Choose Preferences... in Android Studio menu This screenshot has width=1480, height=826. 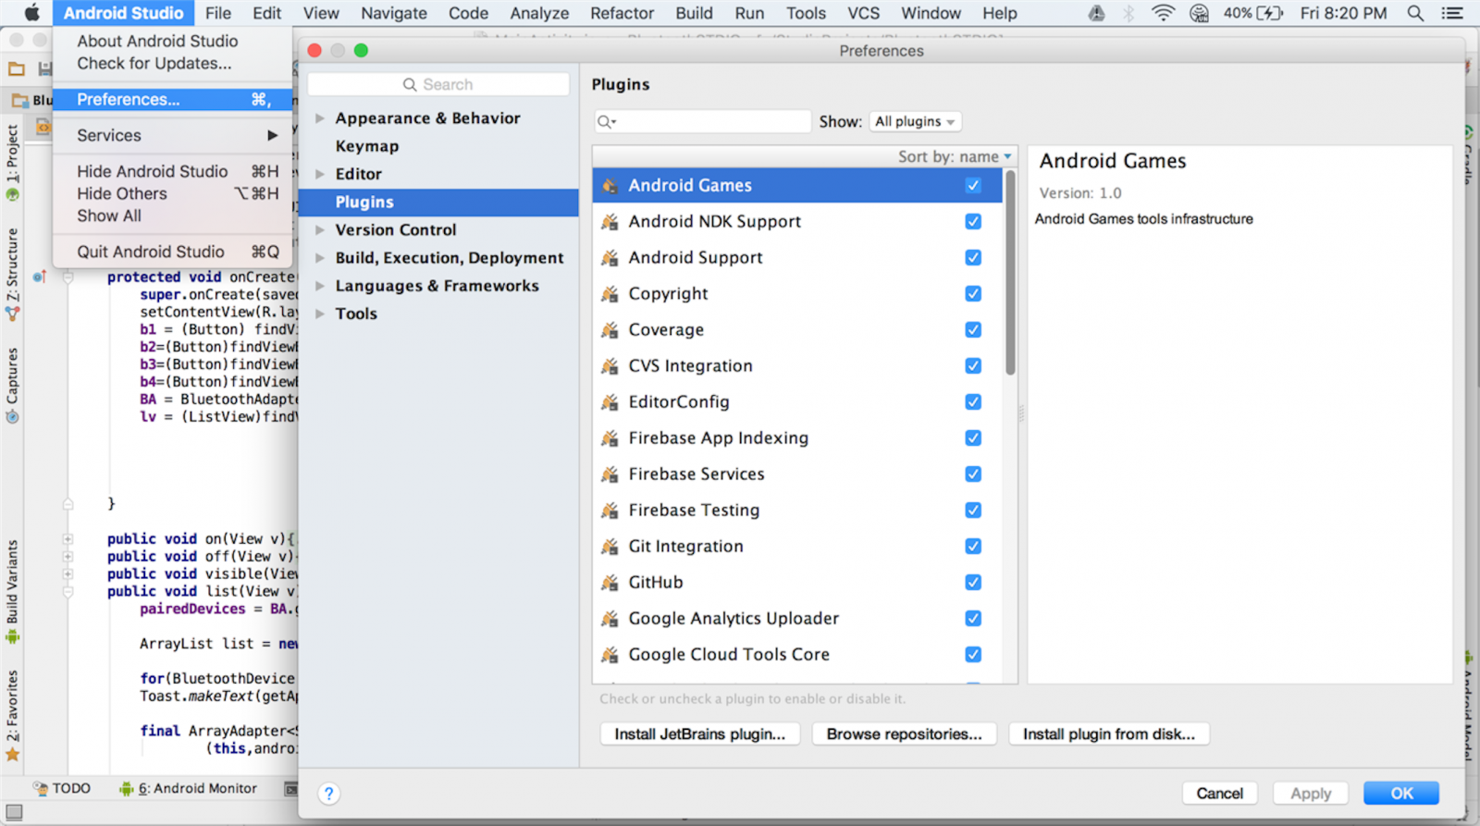click(173, 99)
